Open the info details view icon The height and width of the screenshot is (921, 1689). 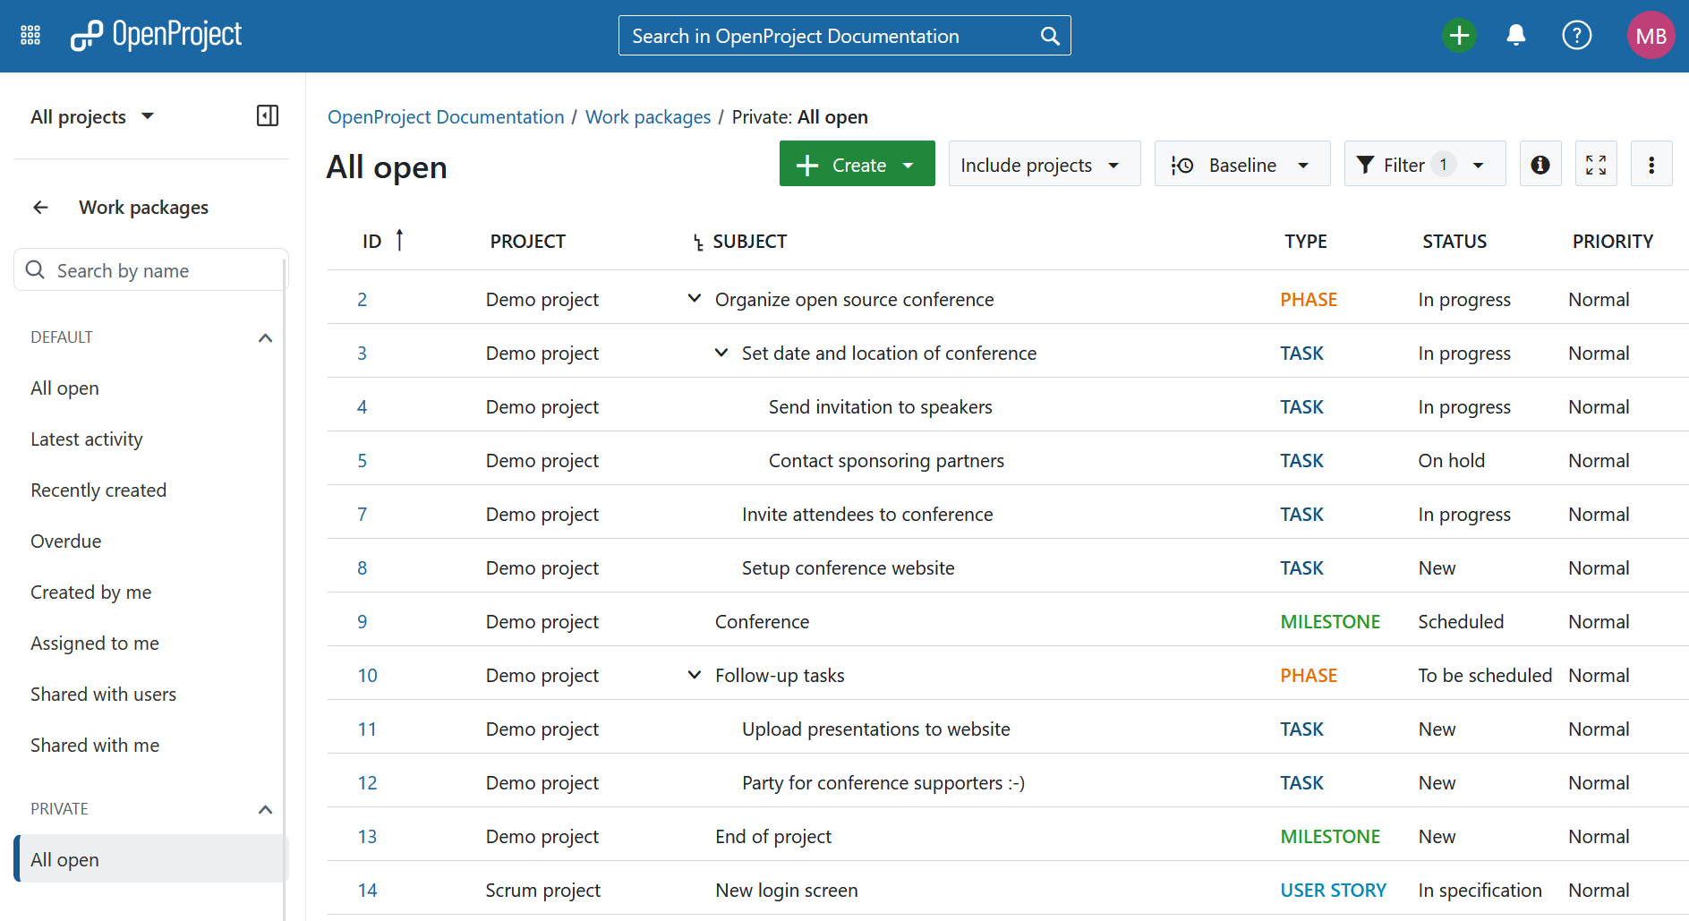[1540, 165]
